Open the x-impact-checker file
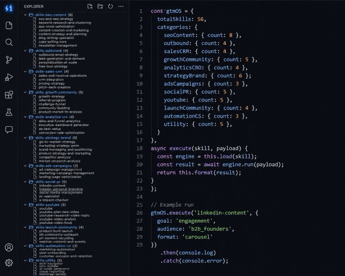 (53, 200)
